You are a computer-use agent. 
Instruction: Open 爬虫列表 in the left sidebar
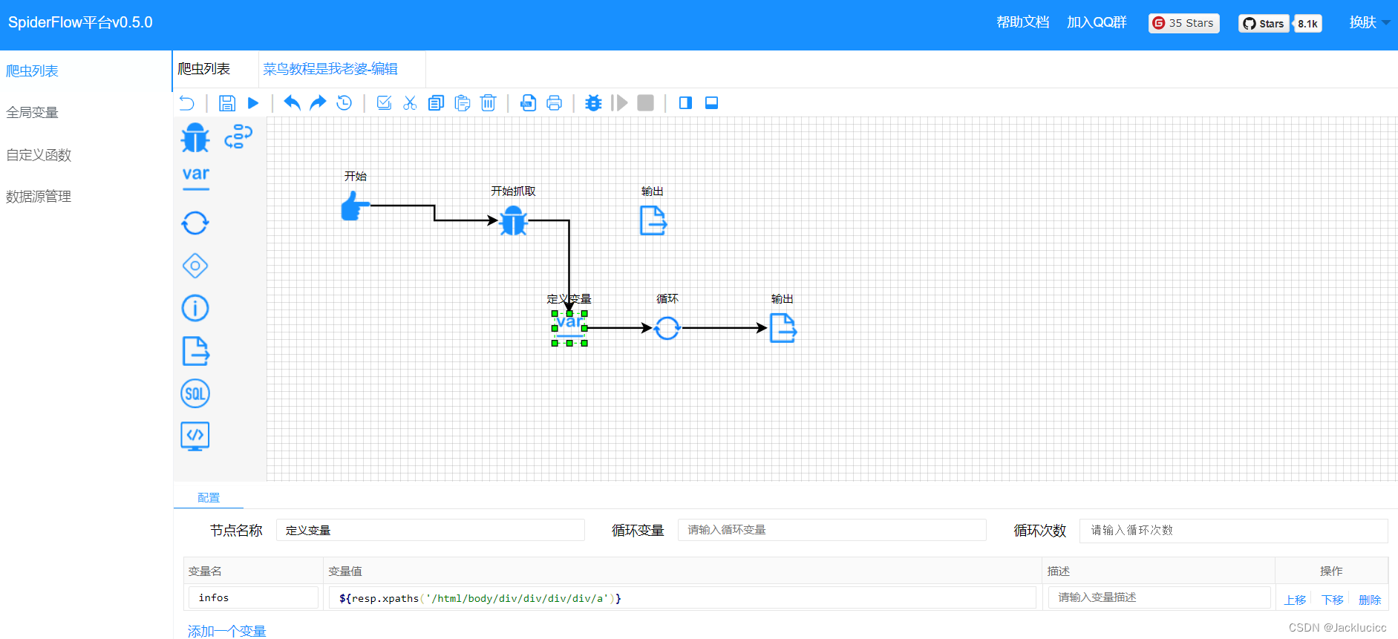[32, 71]
